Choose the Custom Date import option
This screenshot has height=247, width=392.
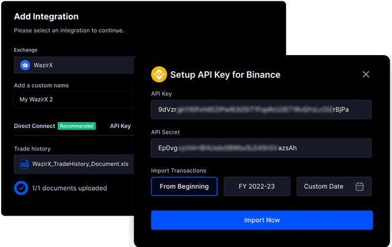pos(334,186)
